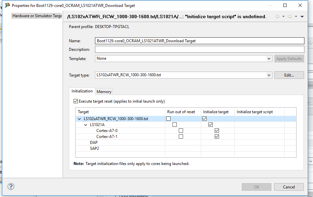
Task: Enable Run out of reset for LS102xATWR_RCW row
Action: 169,119
